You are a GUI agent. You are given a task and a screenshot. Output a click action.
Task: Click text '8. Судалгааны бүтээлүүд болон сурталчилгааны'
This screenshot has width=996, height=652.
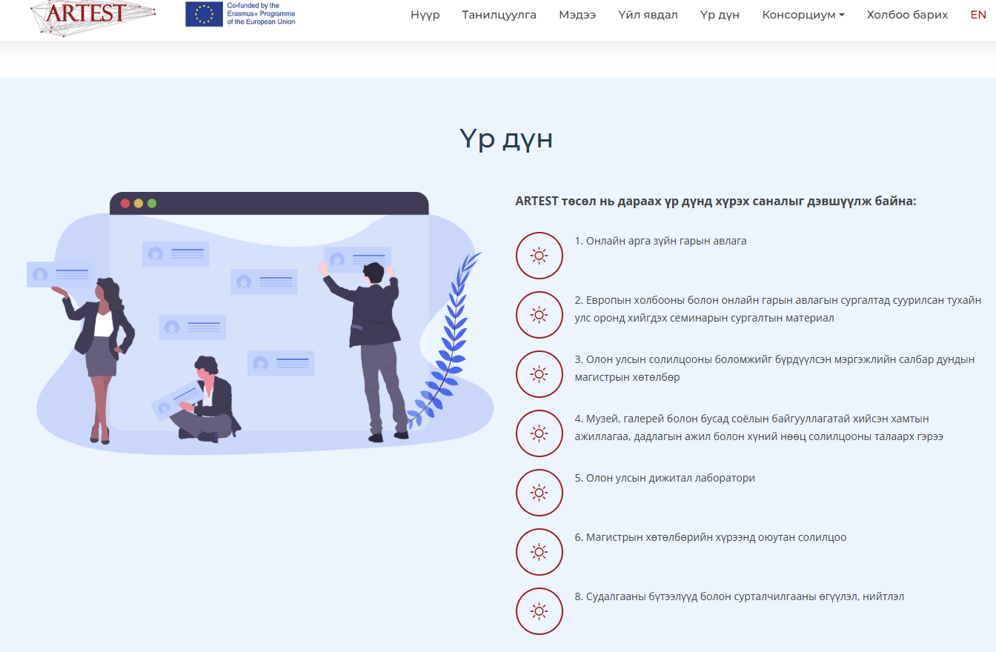coord(739,596)
